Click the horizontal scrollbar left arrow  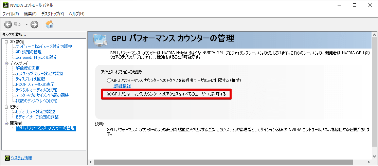[90, 162]
